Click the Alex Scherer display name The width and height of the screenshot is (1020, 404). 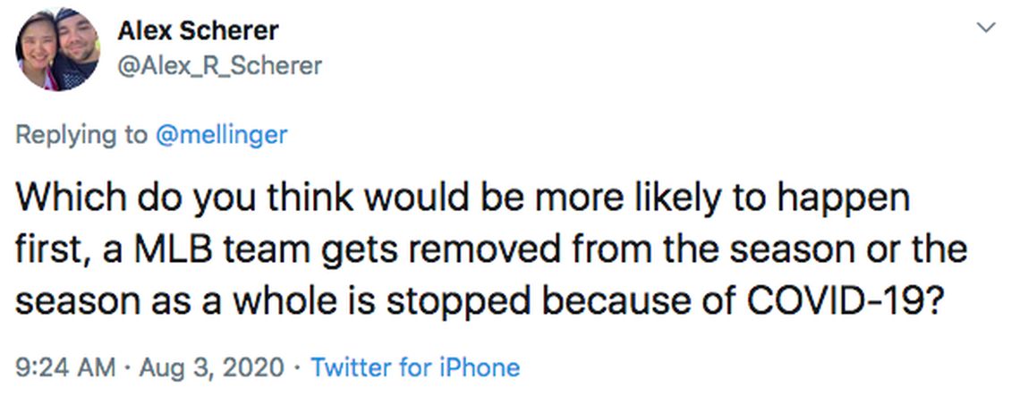coord(198,30)
